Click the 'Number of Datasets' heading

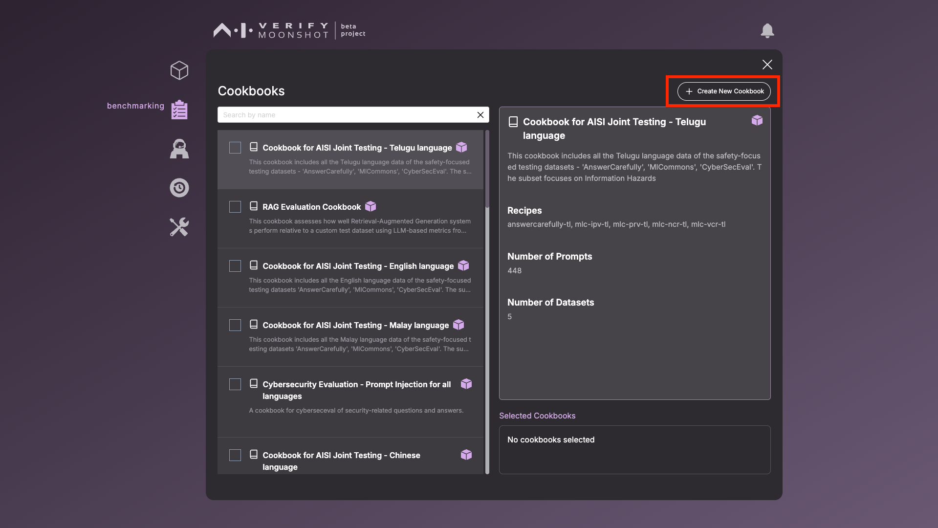(x=551, y=303)
